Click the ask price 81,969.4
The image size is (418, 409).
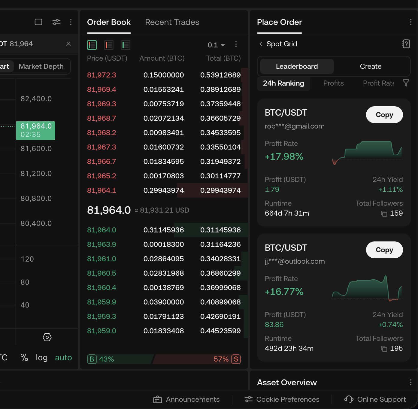point(101,89)
